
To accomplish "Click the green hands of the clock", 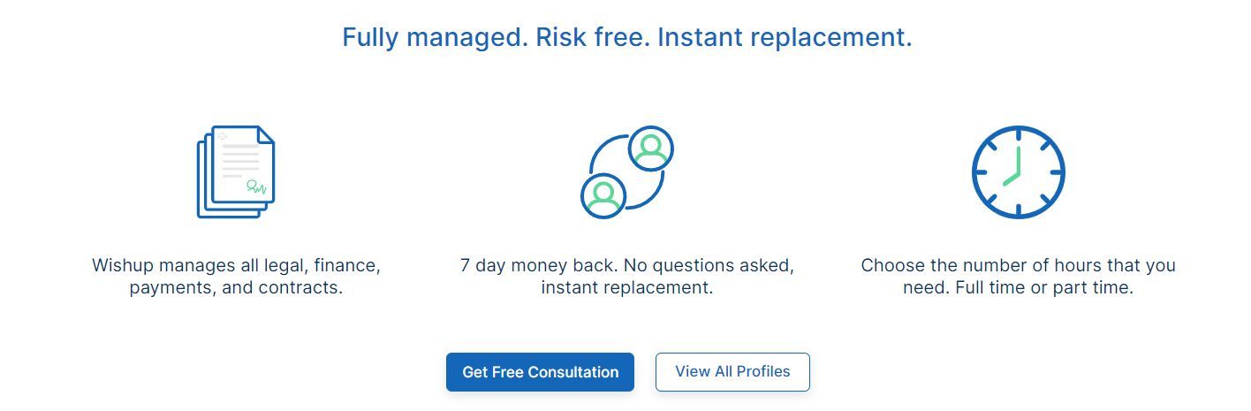I will click(1015, 170).
